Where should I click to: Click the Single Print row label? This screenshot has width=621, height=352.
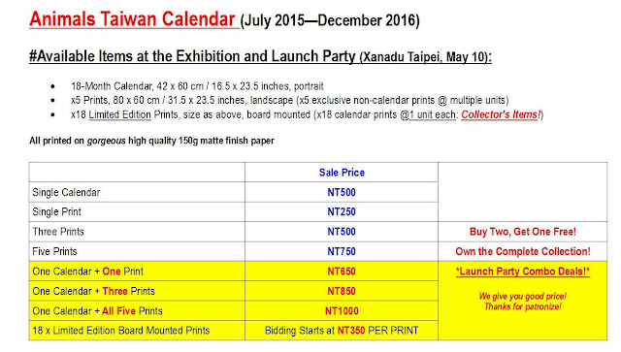tap(56, 211)
